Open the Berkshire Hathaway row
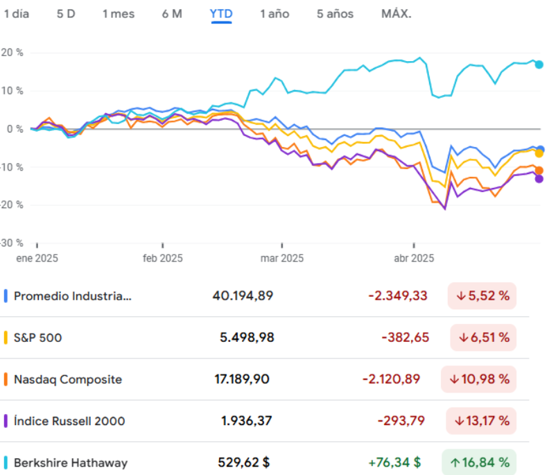 click(70, 463)
